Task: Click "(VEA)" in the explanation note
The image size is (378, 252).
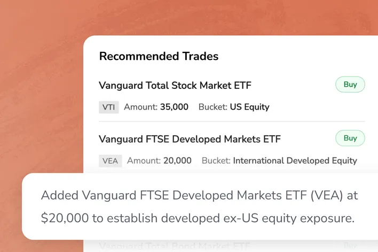Action: click(328, 195)
